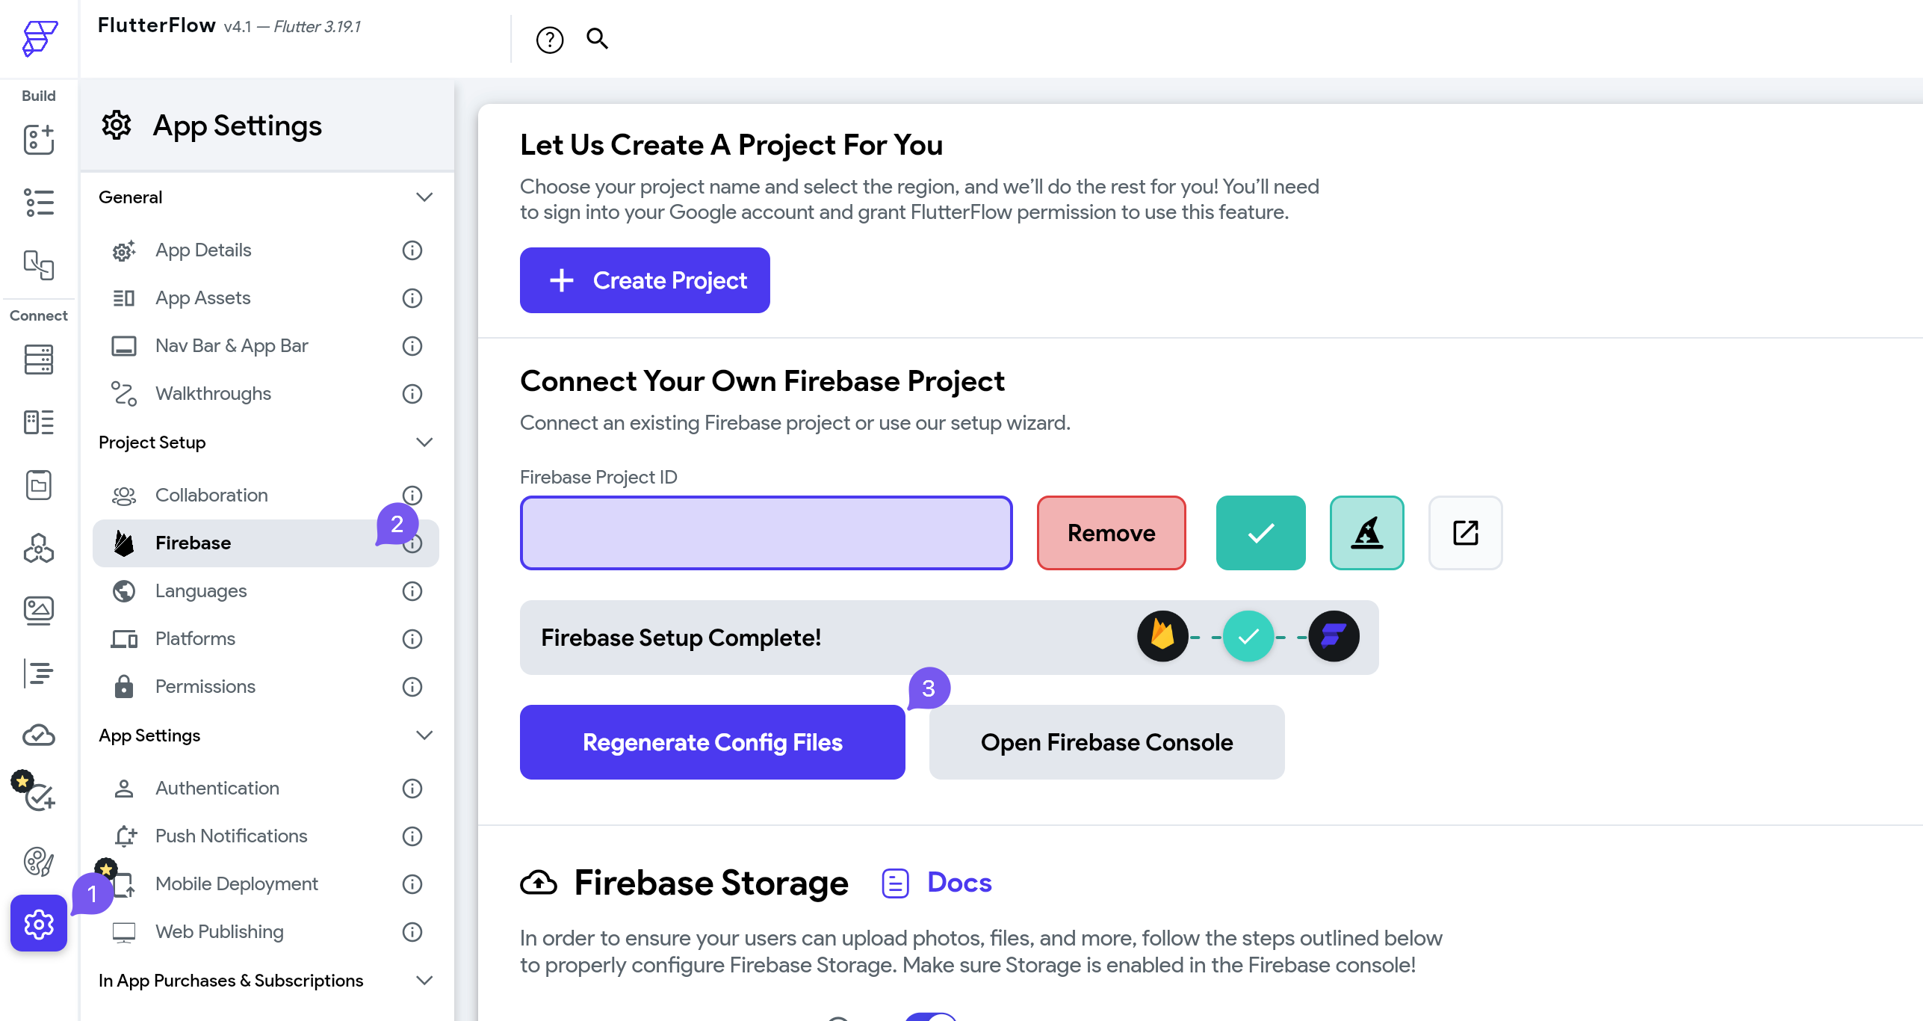This screenshot has height=1021, width=1923.
Task: Click Regenerate Config Files button
Action: (x=713, y=742)
